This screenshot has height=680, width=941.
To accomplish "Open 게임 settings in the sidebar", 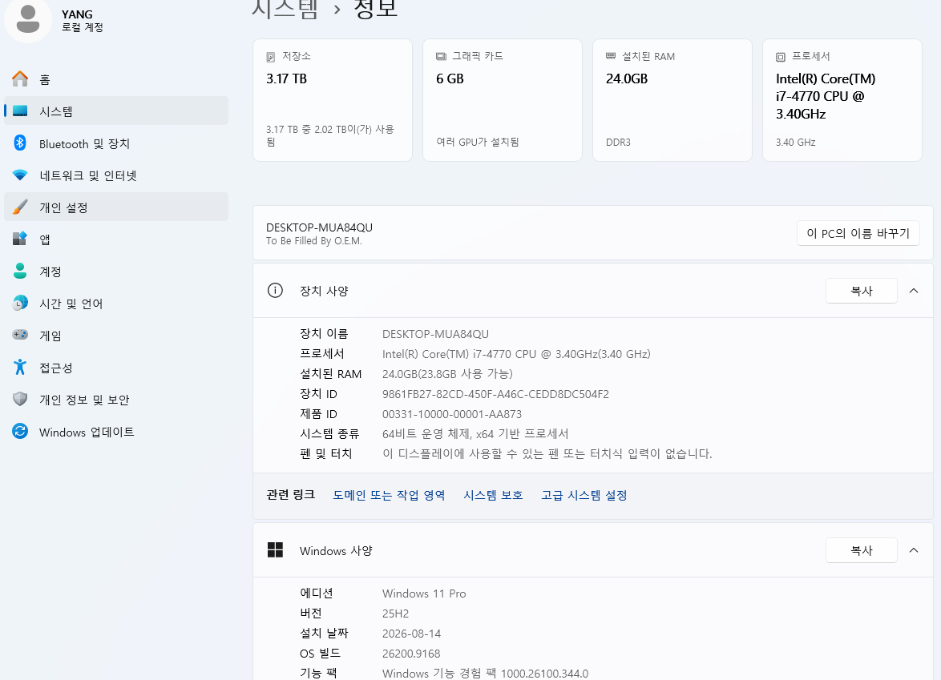I will [116, 336].
